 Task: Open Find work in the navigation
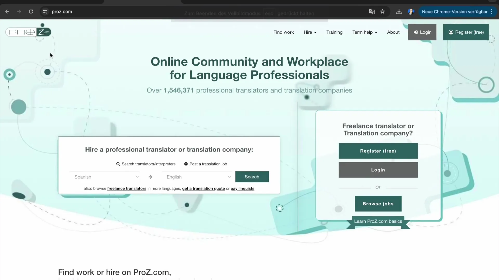(x=283, y=32)
